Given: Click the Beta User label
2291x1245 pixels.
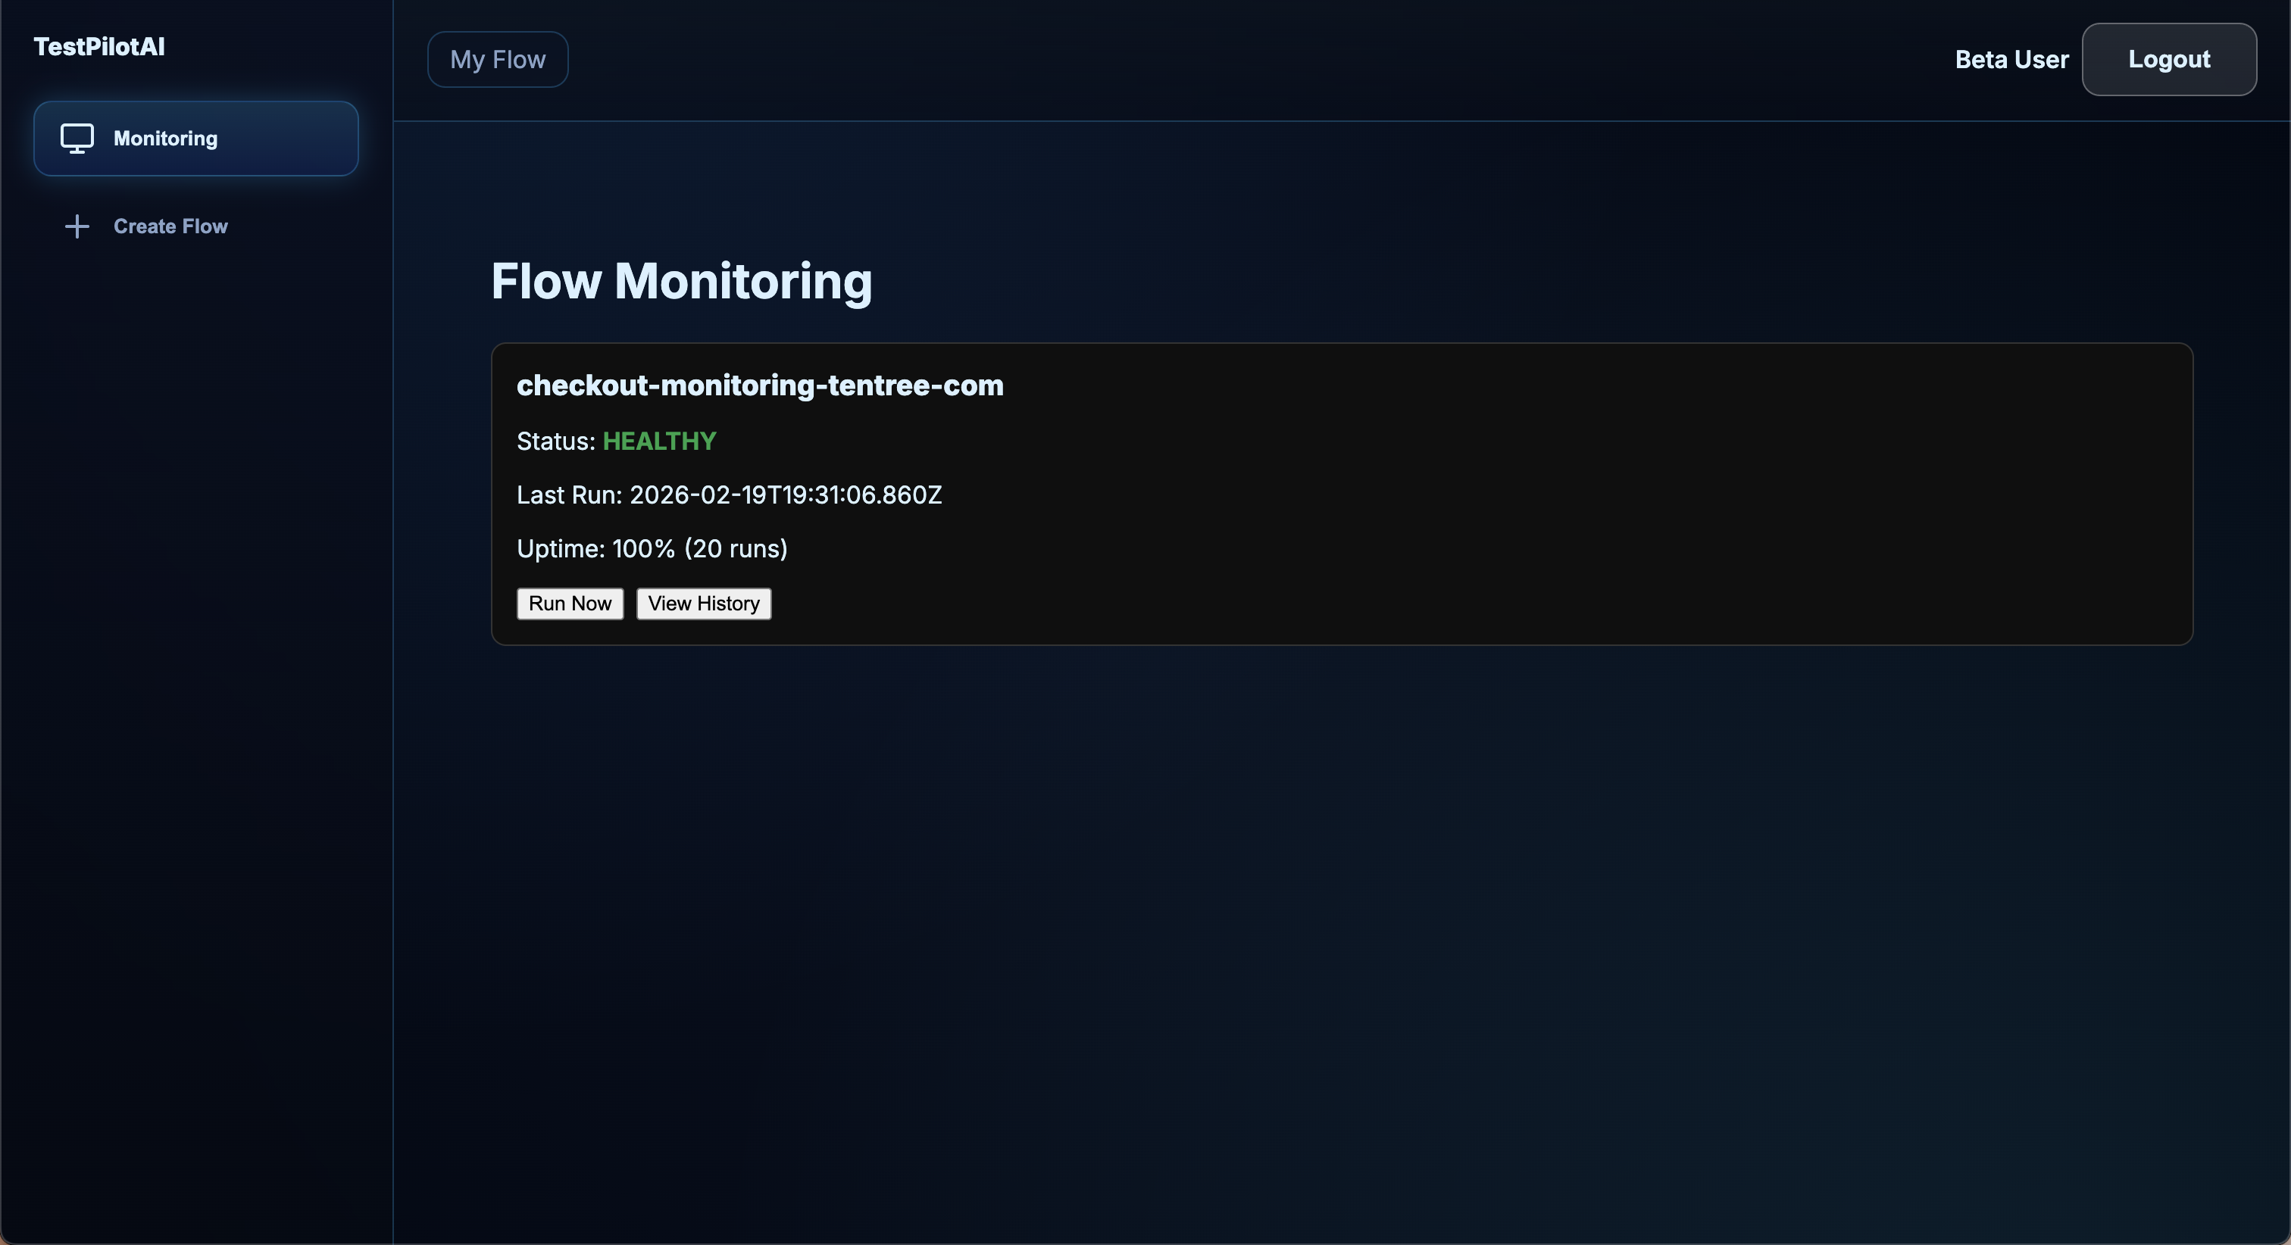Looking at the screenshot, I should point(2011,60).
